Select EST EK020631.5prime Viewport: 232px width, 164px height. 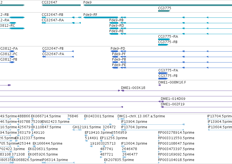(43, 149)
